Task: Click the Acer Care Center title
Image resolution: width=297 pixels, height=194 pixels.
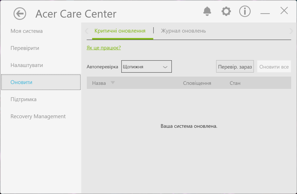Action: (76, 14)
